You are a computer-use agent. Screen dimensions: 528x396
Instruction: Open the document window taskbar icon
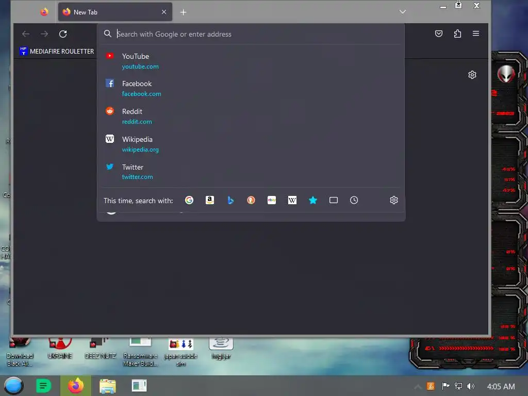click(139, 386)
